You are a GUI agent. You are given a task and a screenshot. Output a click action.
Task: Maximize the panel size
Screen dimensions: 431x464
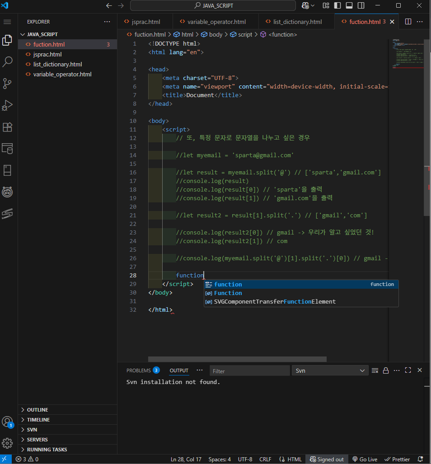click(408, 370)
